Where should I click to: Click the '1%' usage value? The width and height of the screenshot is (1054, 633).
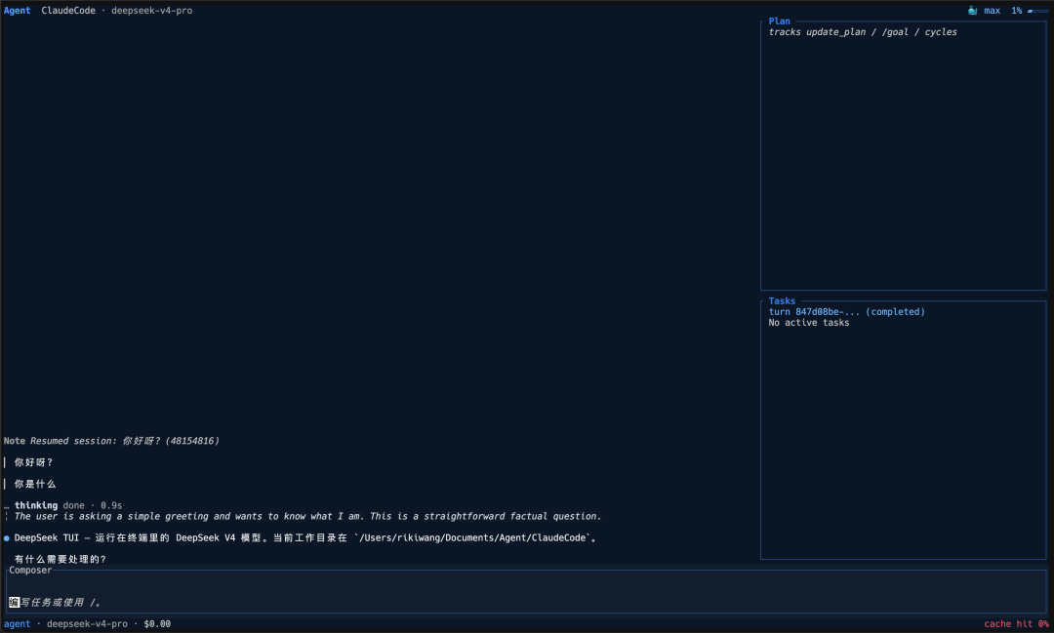click(1016, 10)
